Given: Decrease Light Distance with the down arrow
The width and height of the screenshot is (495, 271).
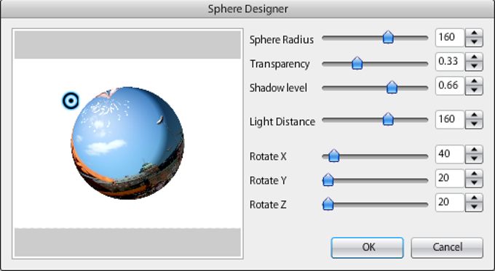Looking at the screenshot, I should [x=474, y=124].
